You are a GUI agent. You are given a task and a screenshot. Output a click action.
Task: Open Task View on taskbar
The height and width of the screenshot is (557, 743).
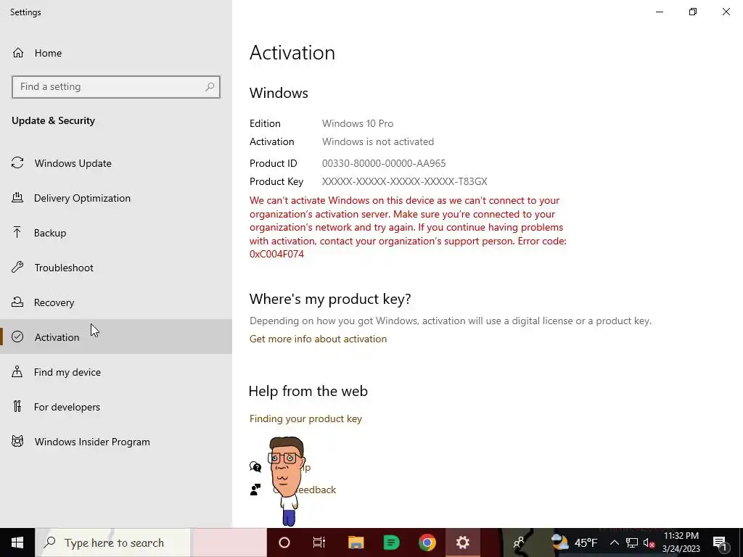coord(319,542)
